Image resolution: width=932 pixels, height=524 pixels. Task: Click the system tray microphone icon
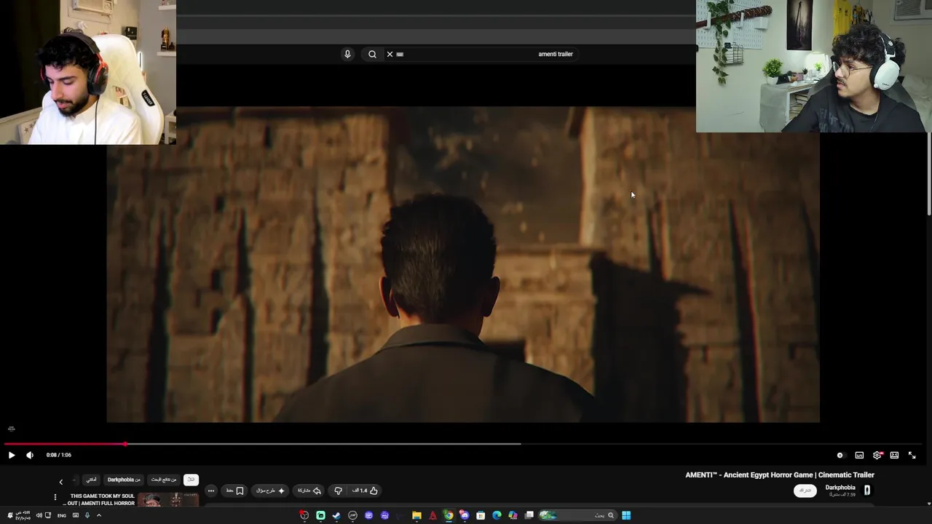[87, 515]
